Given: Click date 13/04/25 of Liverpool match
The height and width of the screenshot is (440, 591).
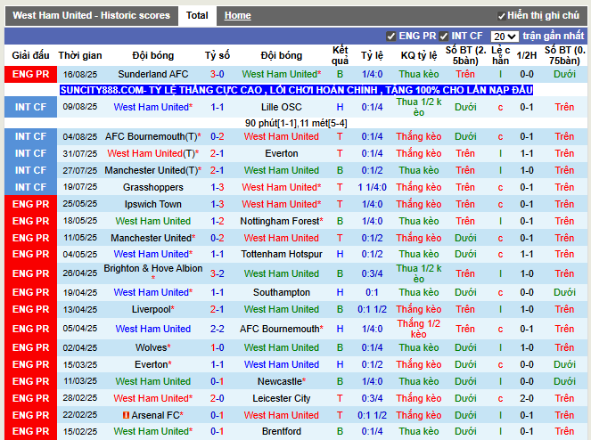Looking at the screenshot, I should pyautogui.click(x=80, y=309).
